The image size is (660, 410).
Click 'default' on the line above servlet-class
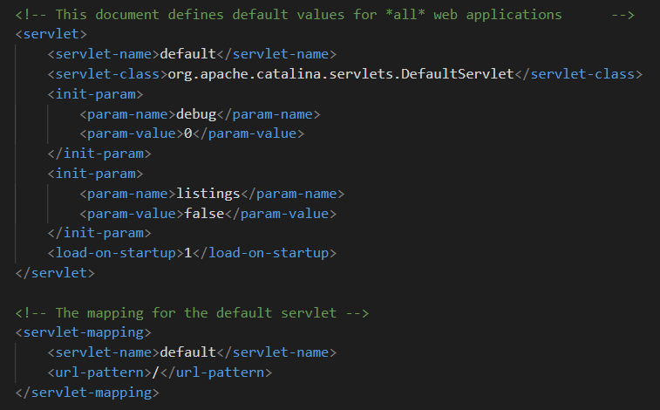pos(188,54)
